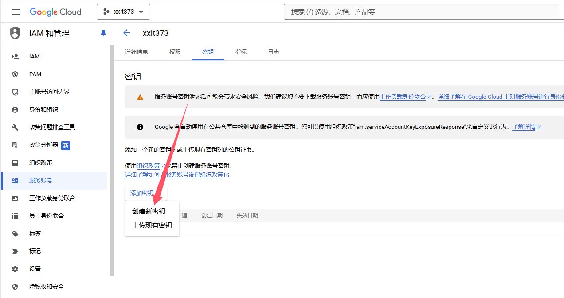
Task: Click the orange warning triangle icon
Action: tap(140, 97)
